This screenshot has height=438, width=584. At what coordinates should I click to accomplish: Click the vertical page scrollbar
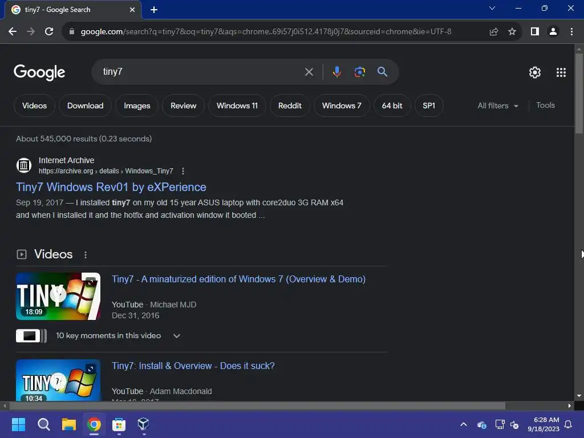coord(579,93)
